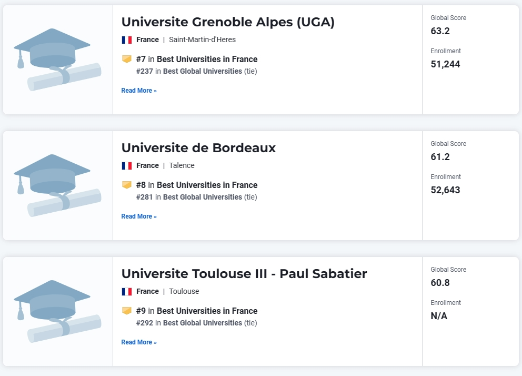Click the Grenoble Alpes graduation cap image
Image resolution: width=522 pixels, height=376 pixels.
(x=57, y=60)
